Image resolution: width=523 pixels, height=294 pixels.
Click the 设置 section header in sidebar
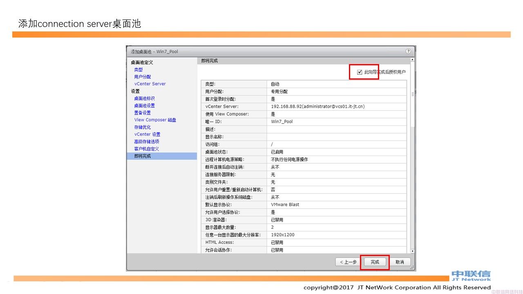(x=135, y=91)
